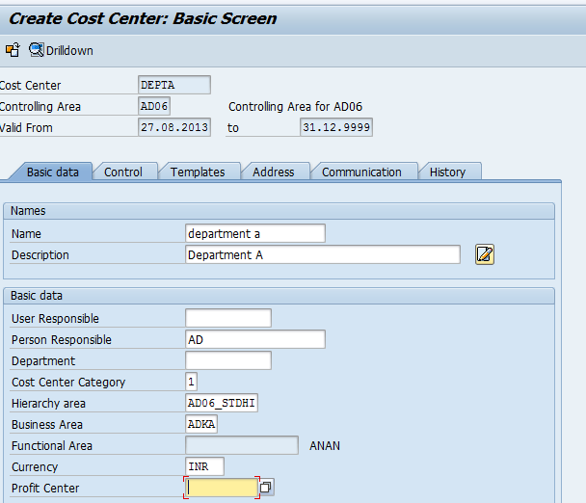
Task: Click the Profit Center label
Action: coord(45,488)
